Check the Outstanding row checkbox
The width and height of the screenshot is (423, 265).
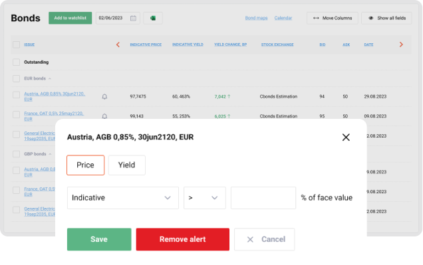tap(16, 62)
